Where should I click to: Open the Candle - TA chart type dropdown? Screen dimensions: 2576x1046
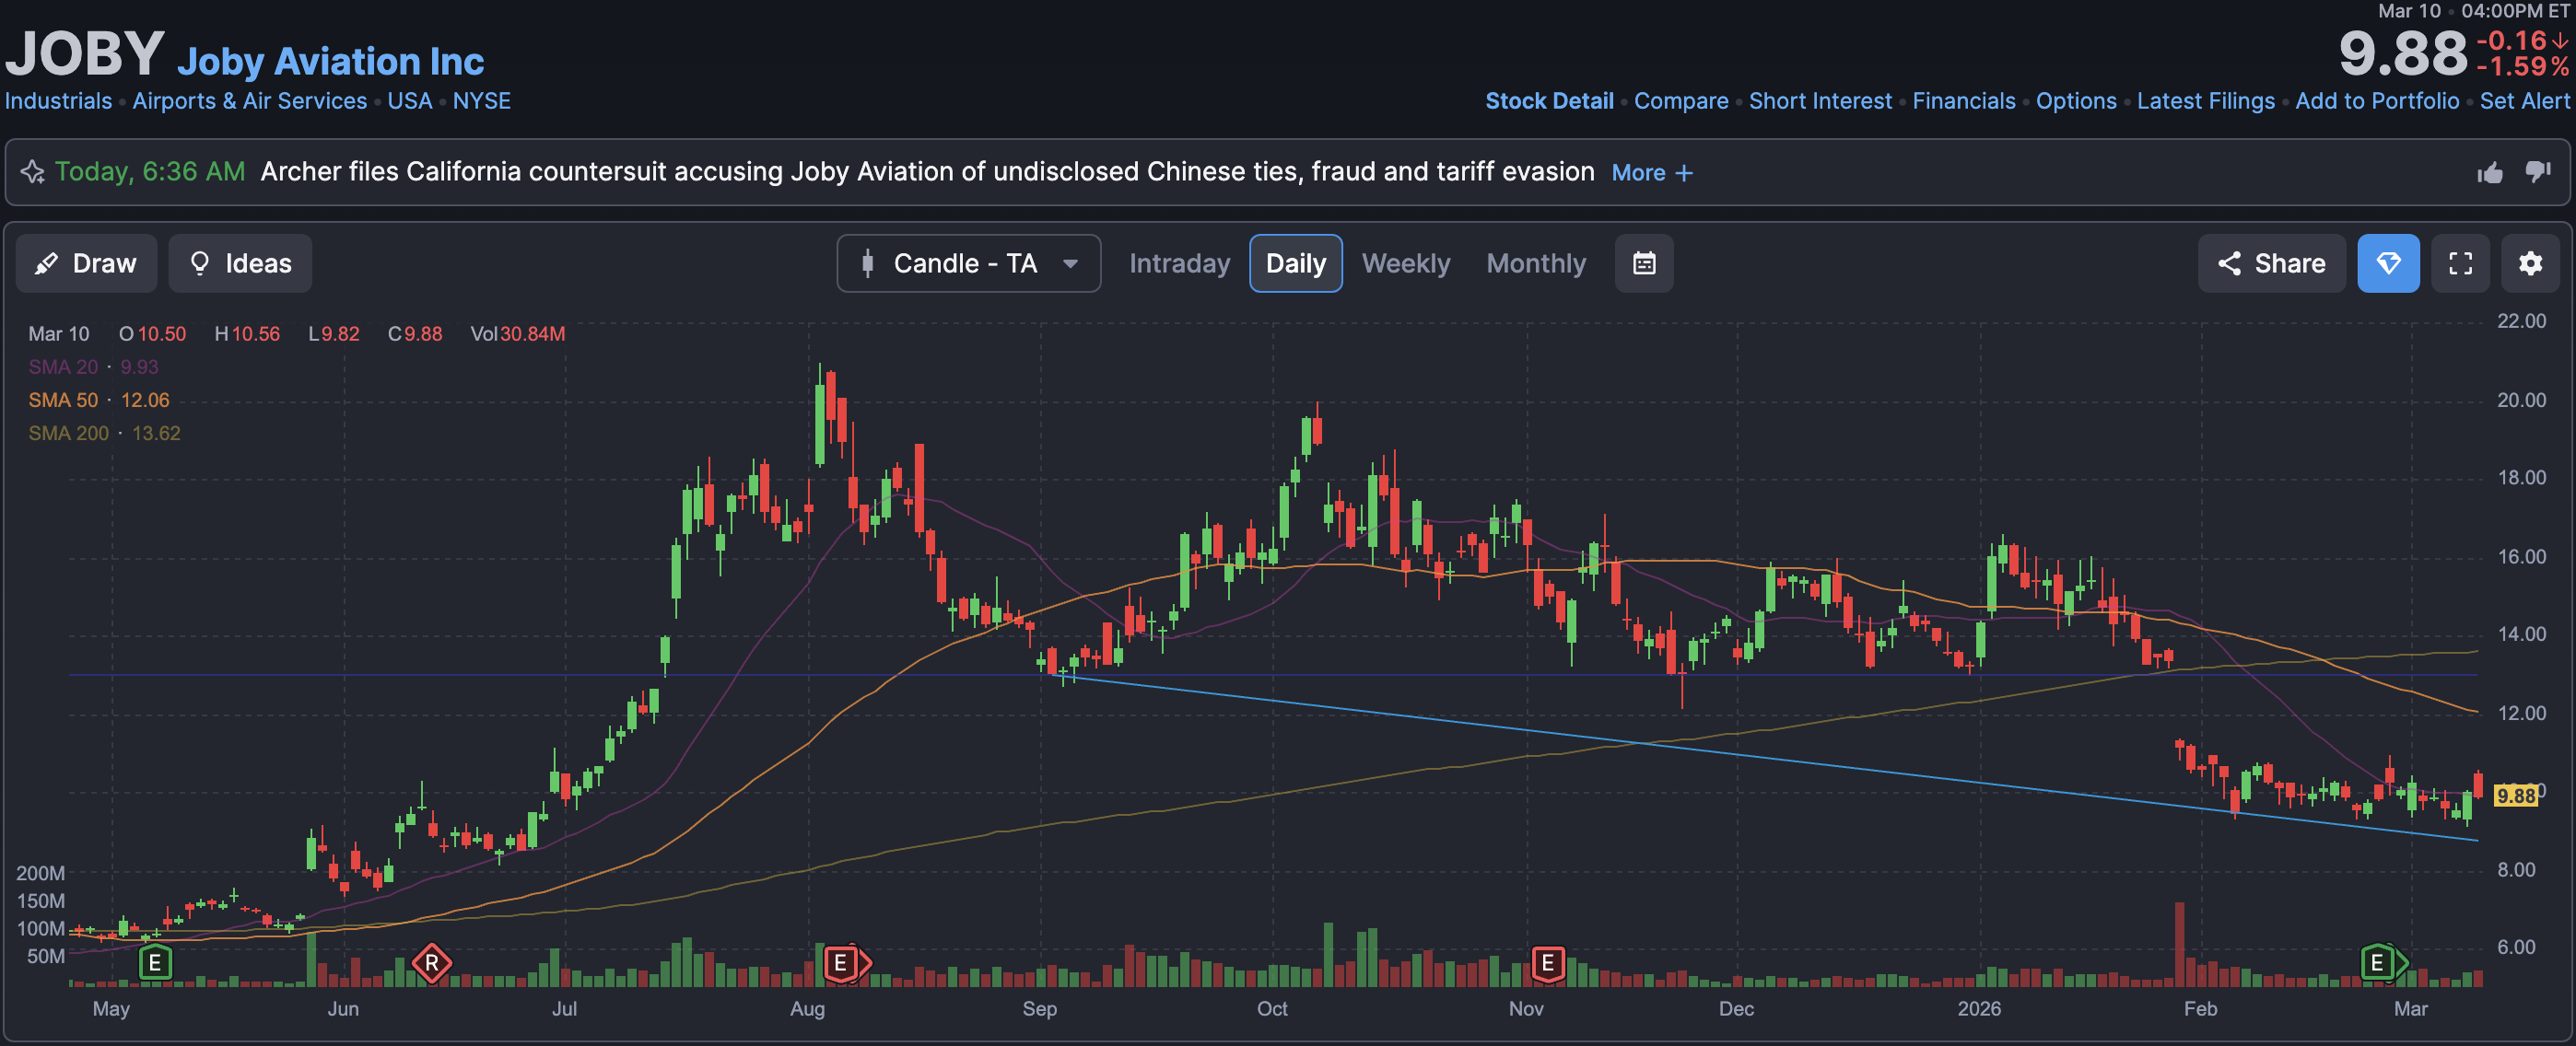point(967,263)
